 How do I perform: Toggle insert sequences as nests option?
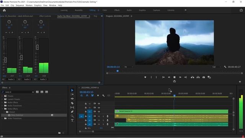pos(82,95)
